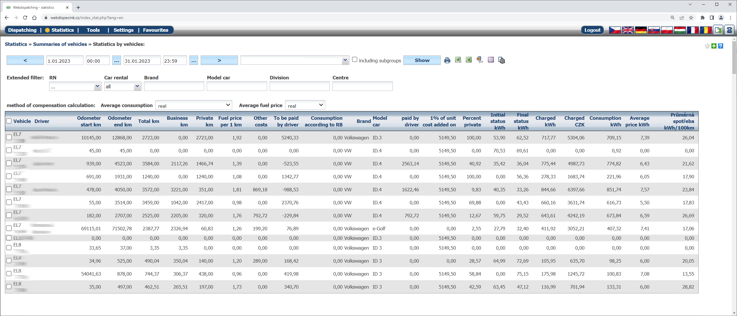
Task: Open the Statistics menu
Action: (x=62, y=30)
